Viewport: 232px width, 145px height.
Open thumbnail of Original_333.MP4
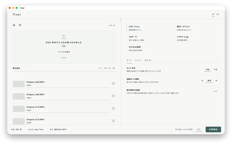pyautogui.click(x=19, y=84)
